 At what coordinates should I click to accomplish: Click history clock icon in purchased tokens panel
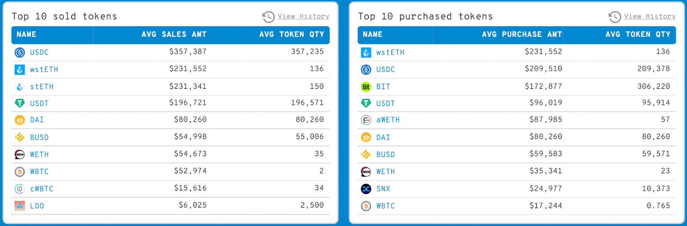(614, 17)
